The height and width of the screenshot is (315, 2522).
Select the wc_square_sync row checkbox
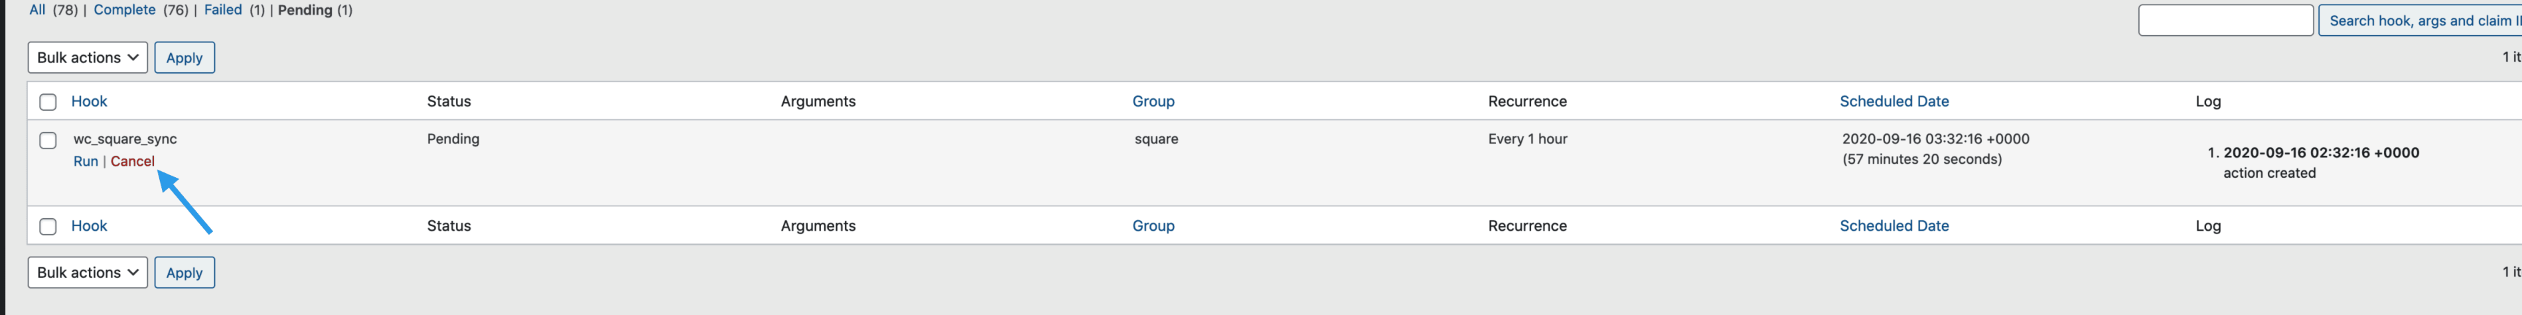48,140
